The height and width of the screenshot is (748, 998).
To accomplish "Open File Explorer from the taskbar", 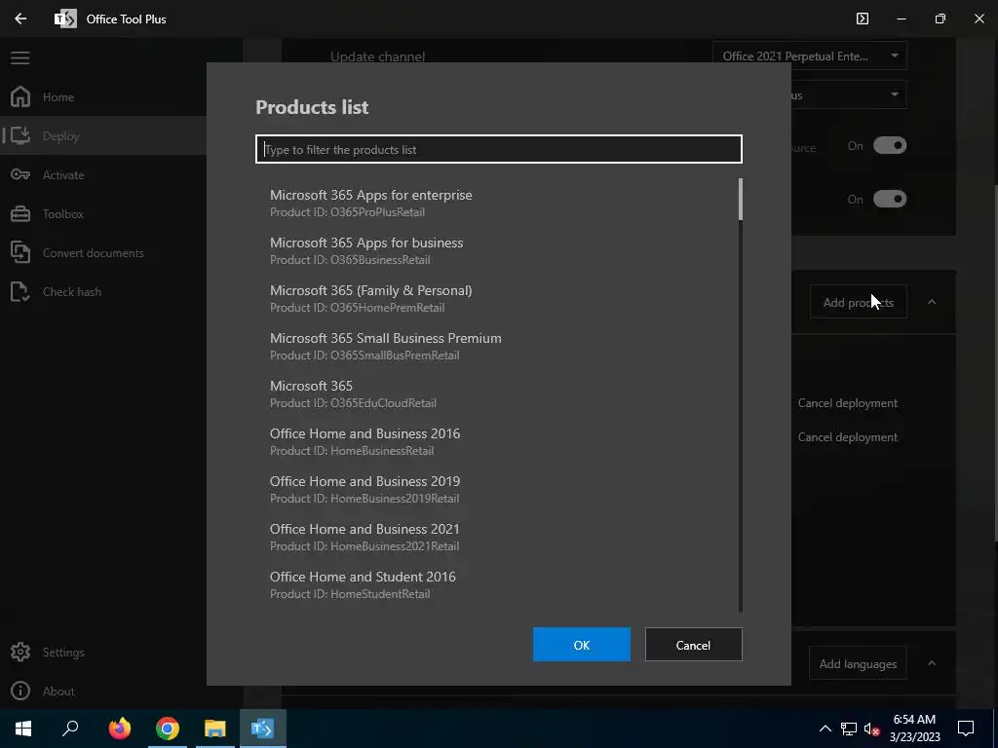I will point(215,729).
